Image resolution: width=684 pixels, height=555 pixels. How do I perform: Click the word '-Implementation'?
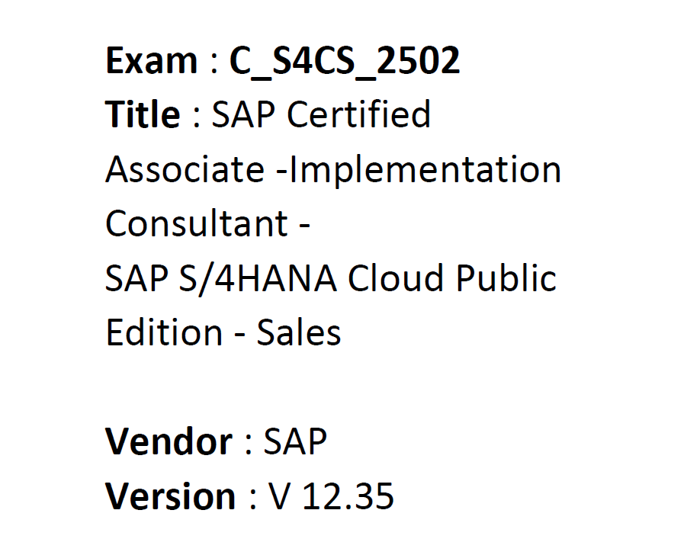coord(419,170)
